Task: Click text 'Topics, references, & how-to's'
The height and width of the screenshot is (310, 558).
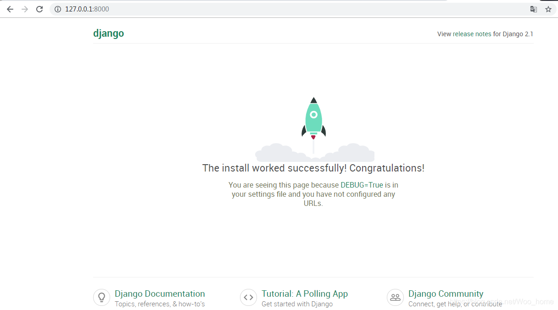Action: 160,304
